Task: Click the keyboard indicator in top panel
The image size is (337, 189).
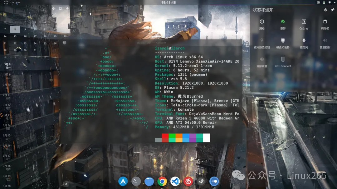Action: pos(318,2)
